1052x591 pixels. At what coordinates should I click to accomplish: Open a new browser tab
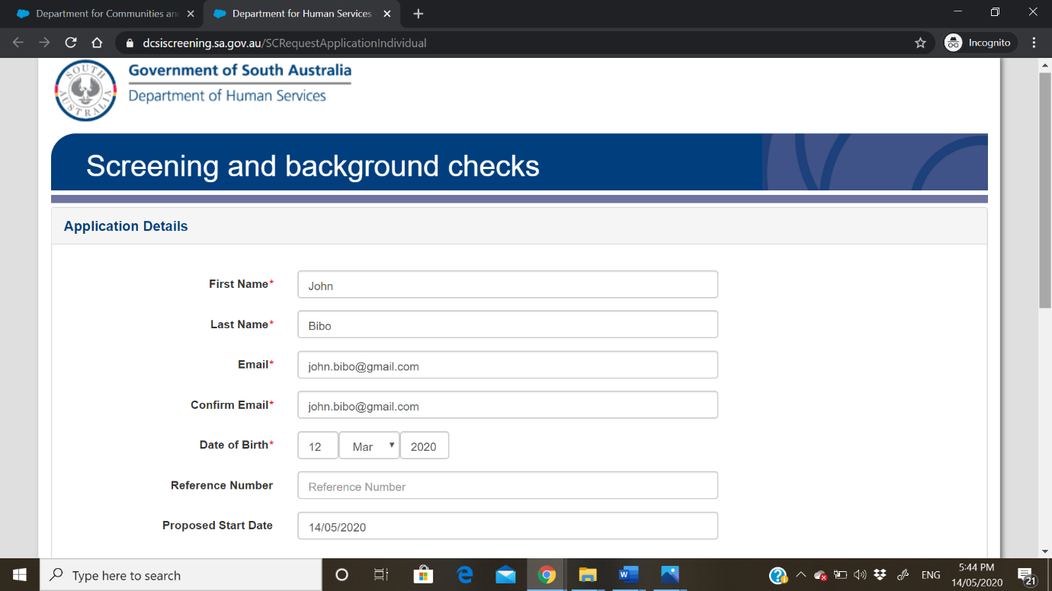[x=418, y=14]
